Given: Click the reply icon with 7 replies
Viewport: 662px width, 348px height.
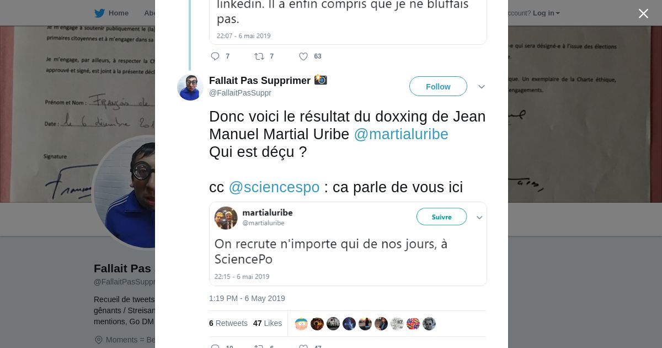Looking at the screenshot, I should point(215,56).
